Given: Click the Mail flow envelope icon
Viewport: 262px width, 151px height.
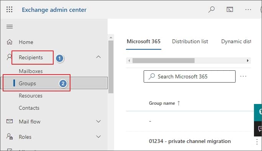Looking at the screenshot, I should [x=10, y=121].
